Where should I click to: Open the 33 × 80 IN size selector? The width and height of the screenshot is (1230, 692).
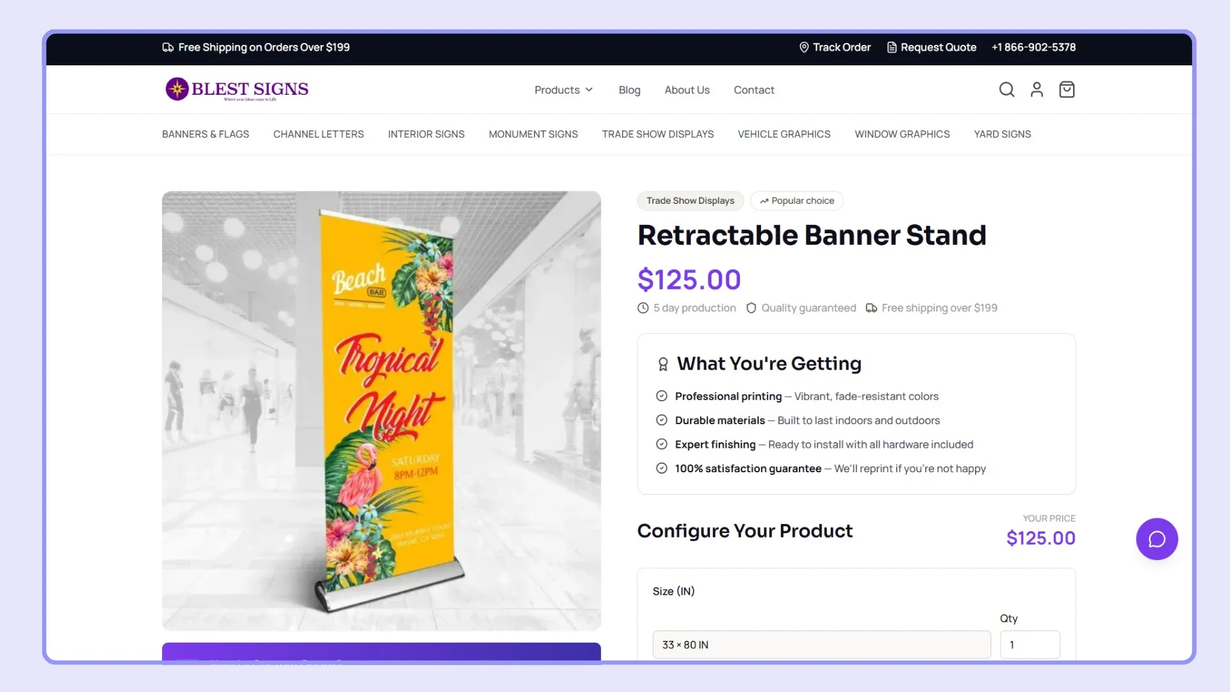(x=821, y=645)
